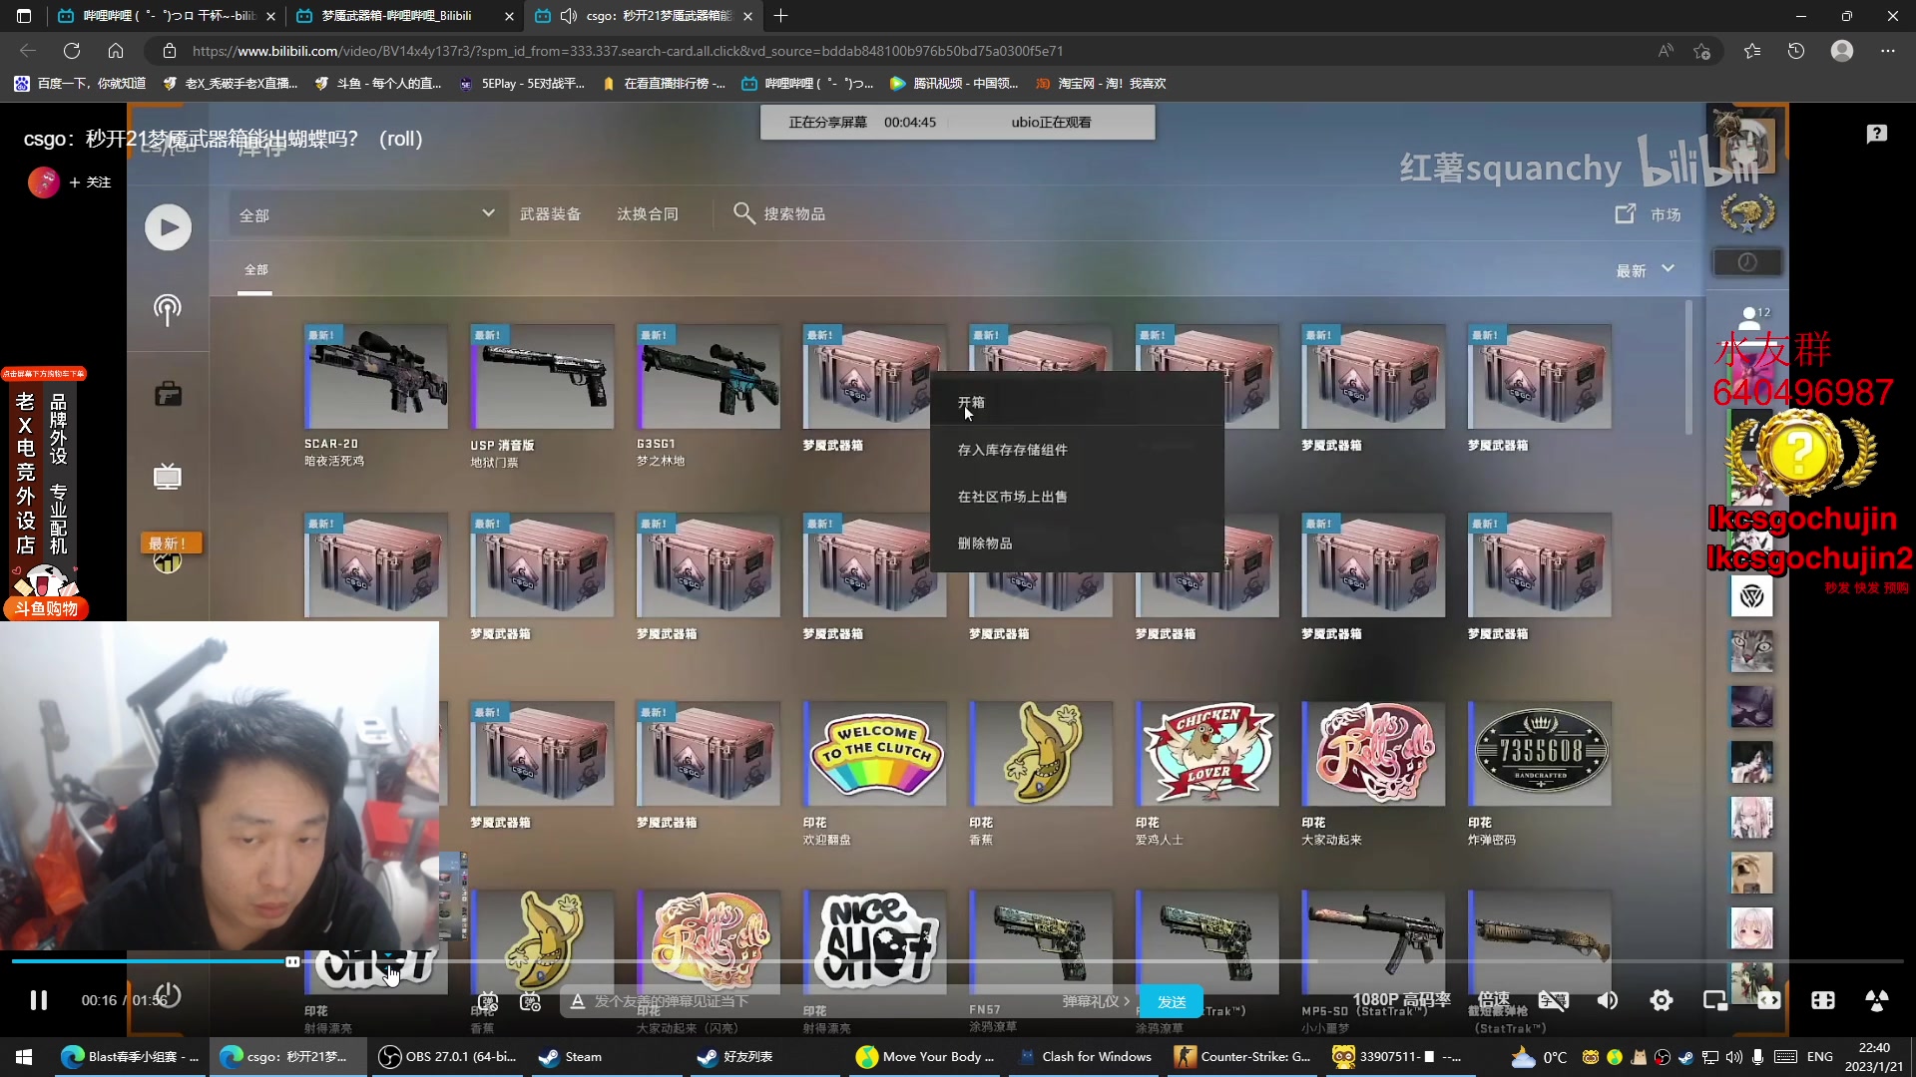Image resolution: width=1916 pixels, height=1077 pixels.
Task: Click CSGO play button in sidebar
Action: click(x=168, y=227)
